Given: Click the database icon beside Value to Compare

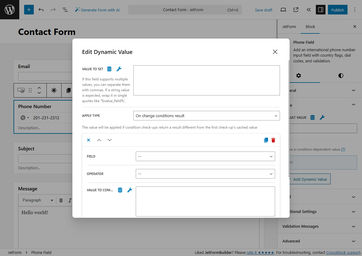Looking at the screenshot, I should pyautogui.click(x=120, y=190).
